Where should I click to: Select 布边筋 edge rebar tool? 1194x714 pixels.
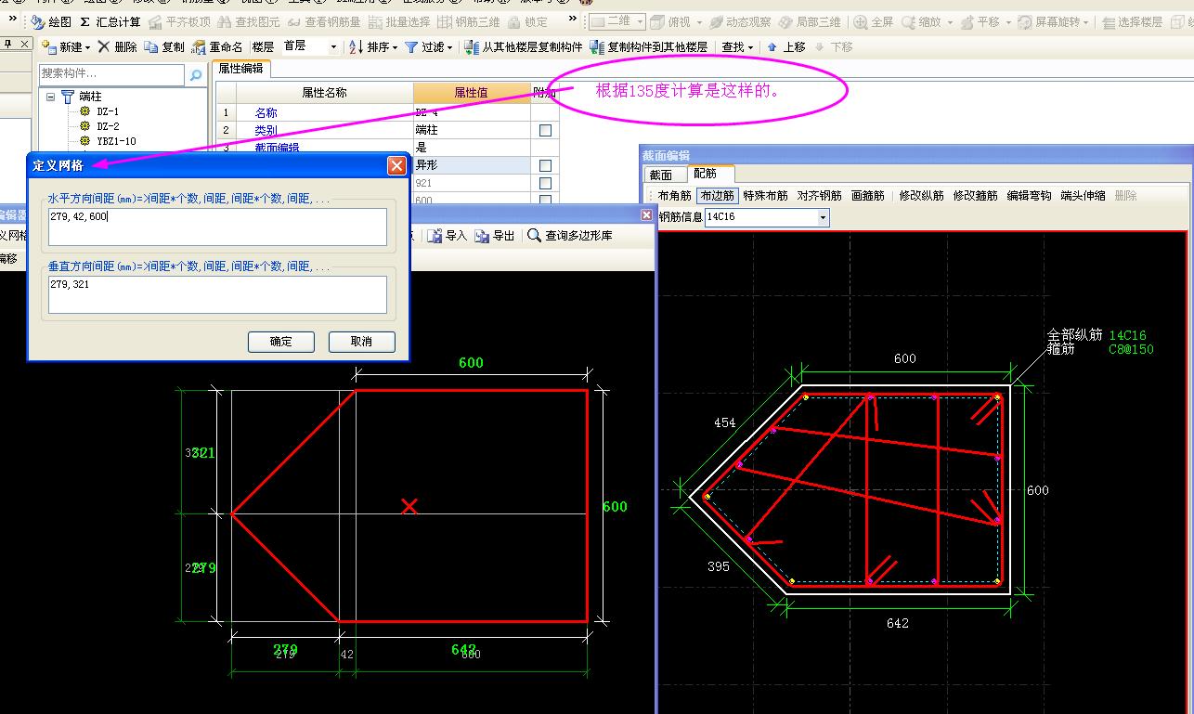[x=718, y=196]
